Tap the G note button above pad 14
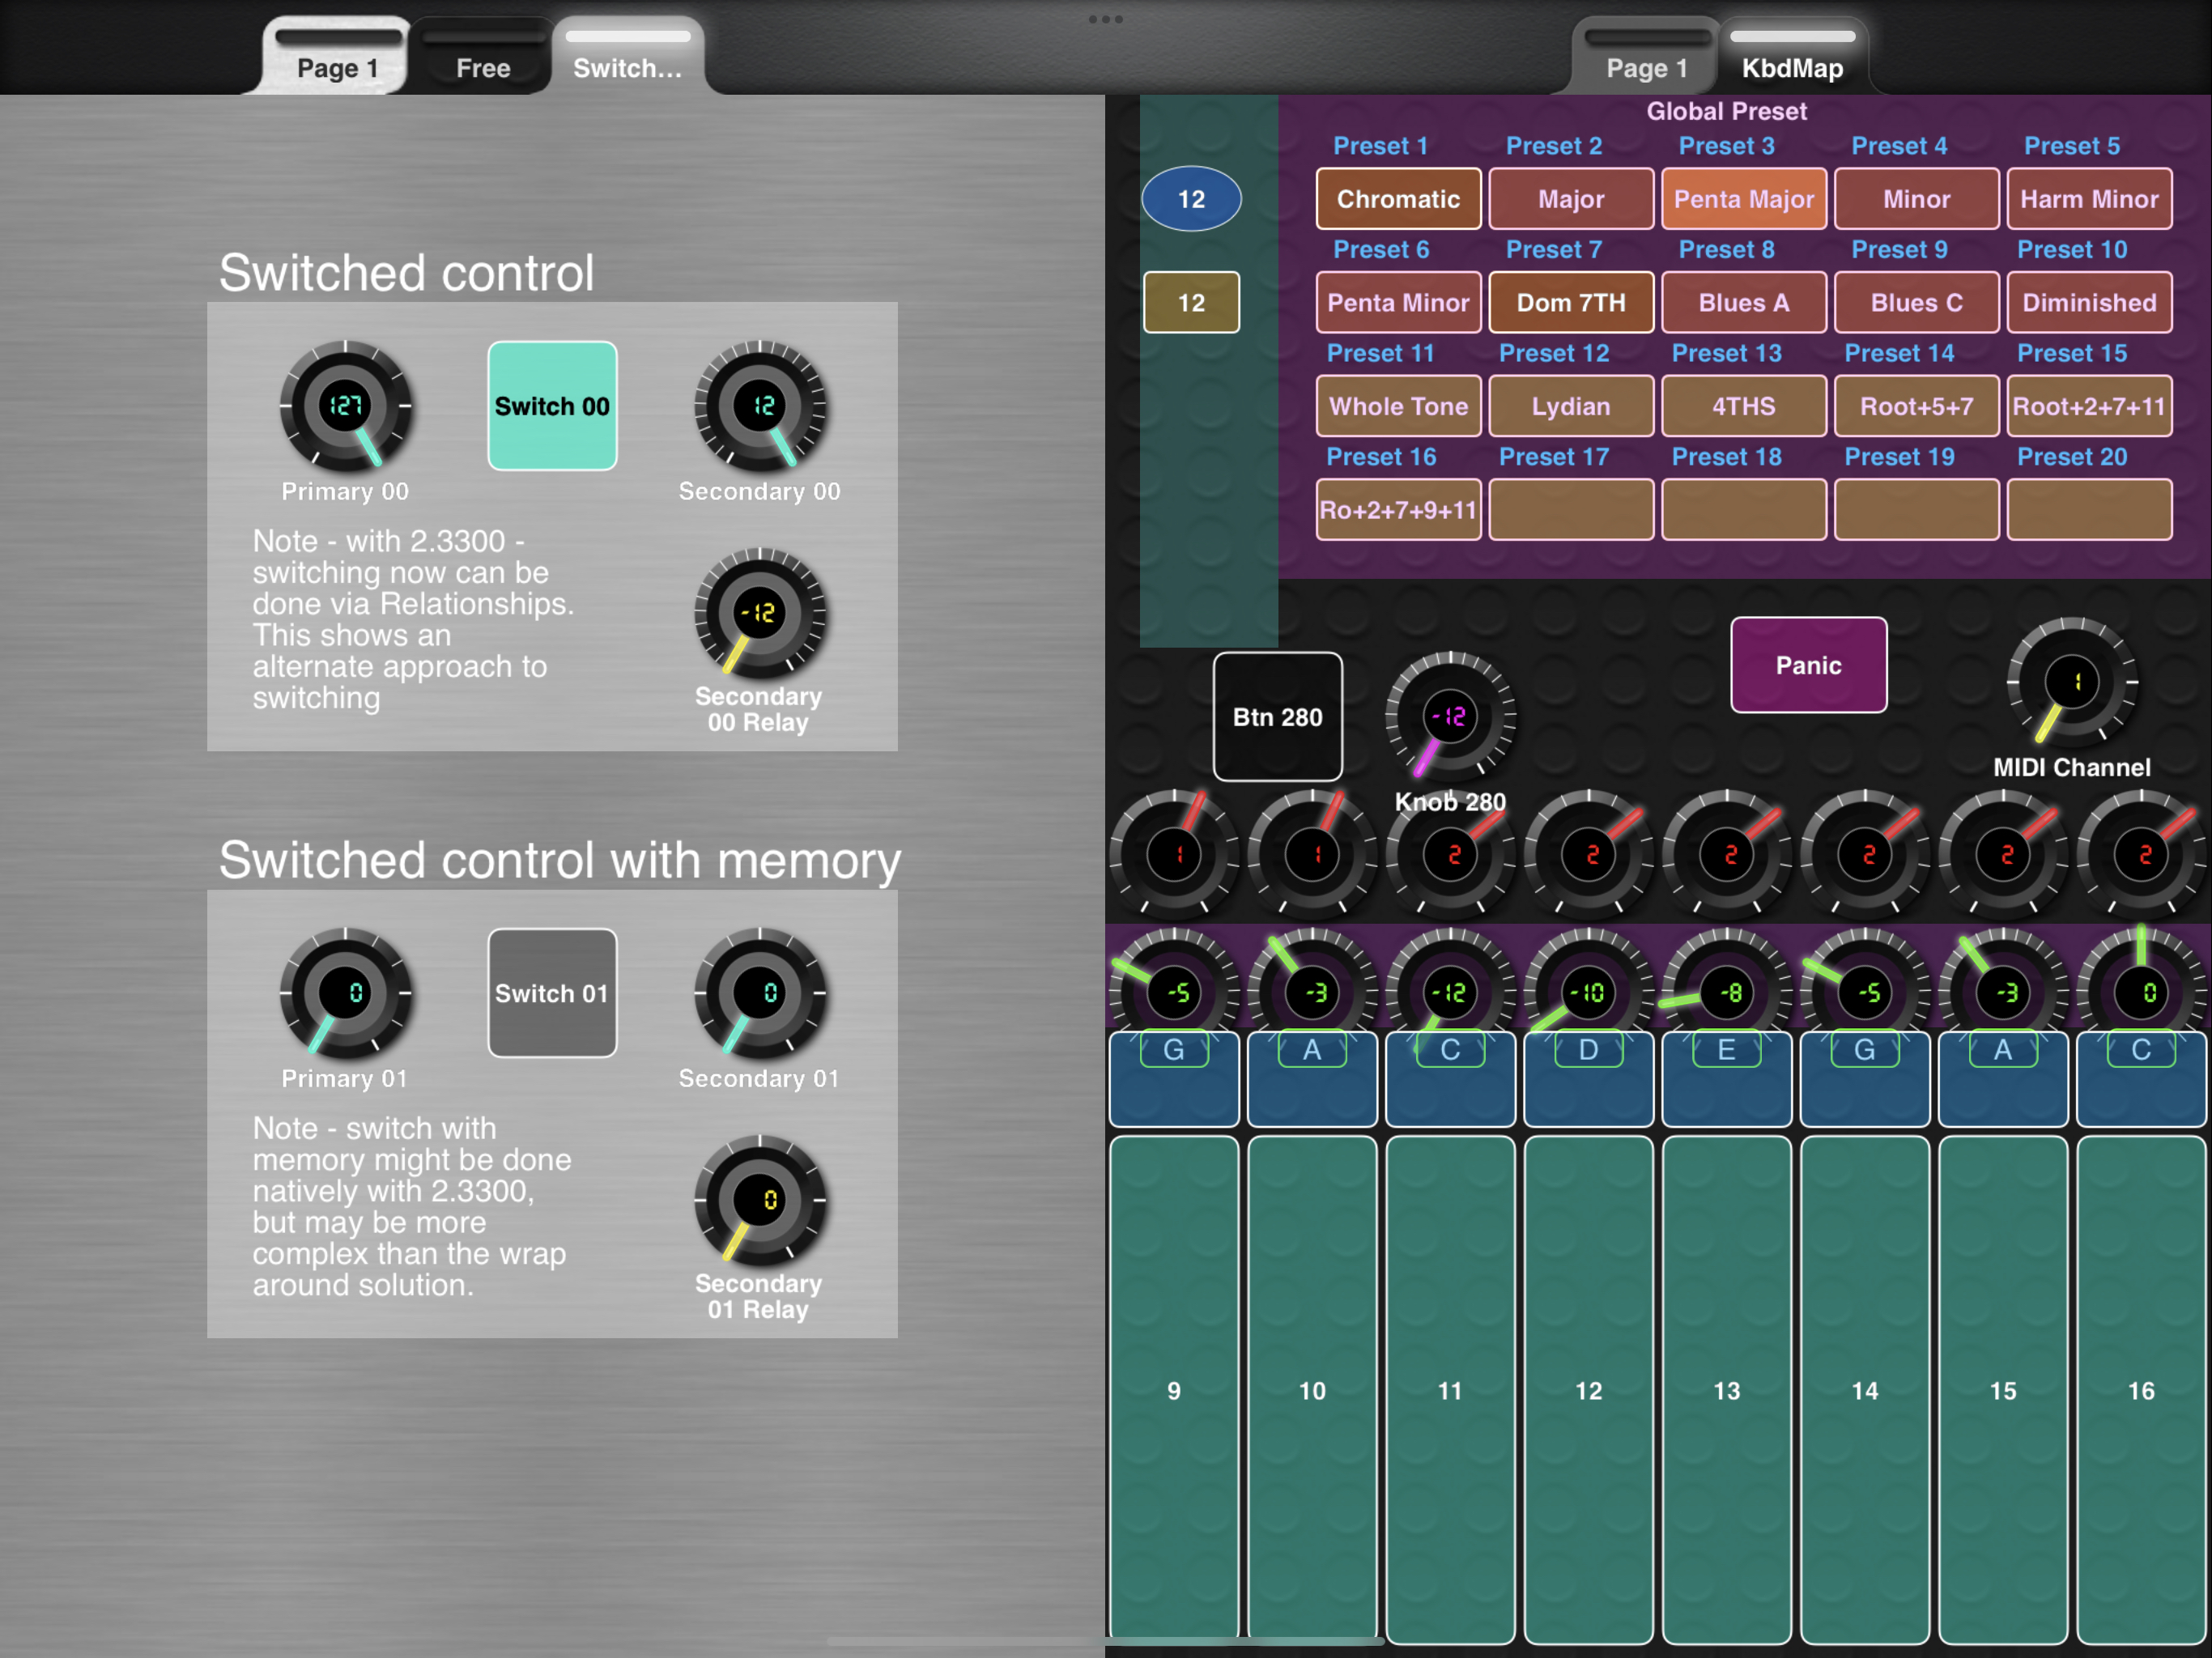Image resolution: width=2212 pixels, height=1658 pixels. (1865, 1080)
